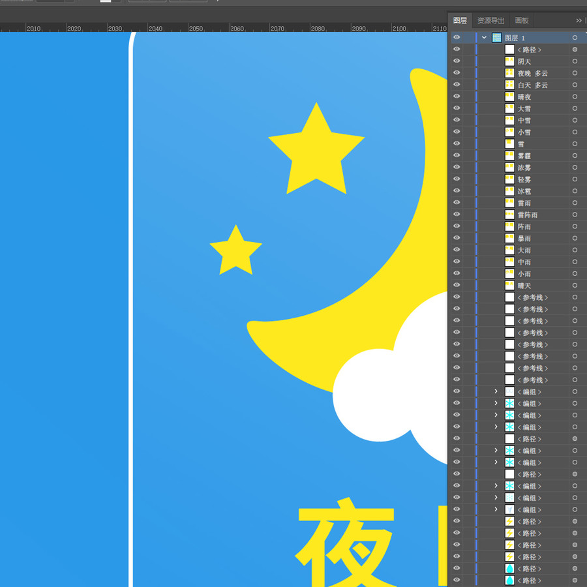Click the target circle on the 暴雨 row
The width and height of the screenshot is (587, 587).
(x=575, y=238)
